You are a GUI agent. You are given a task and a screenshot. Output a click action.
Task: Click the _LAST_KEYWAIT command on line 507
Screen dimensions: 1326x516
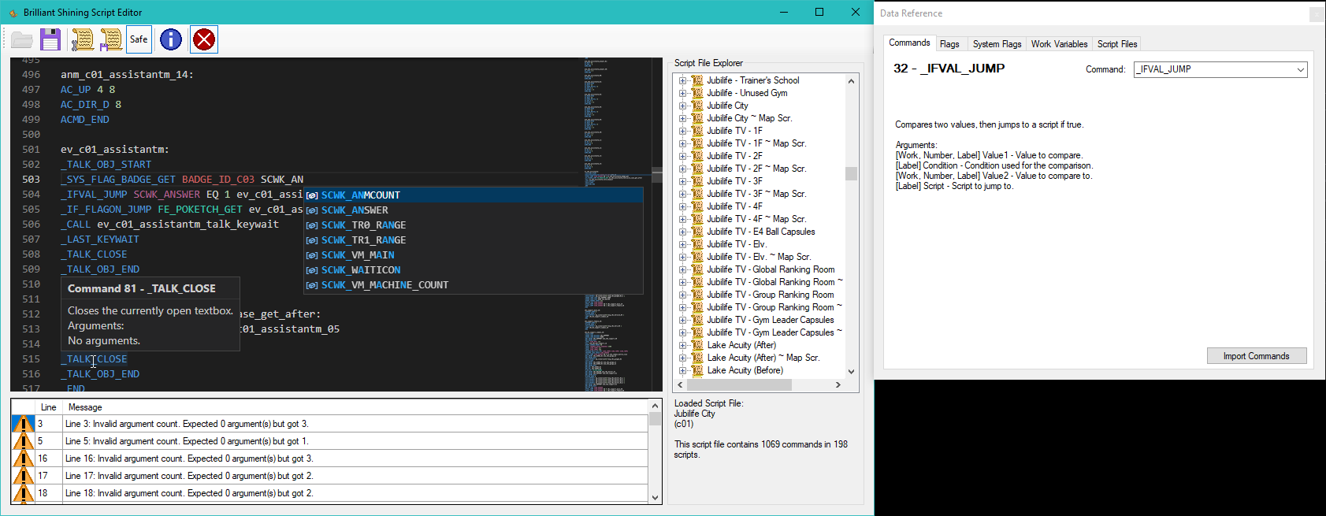point(100,239)
